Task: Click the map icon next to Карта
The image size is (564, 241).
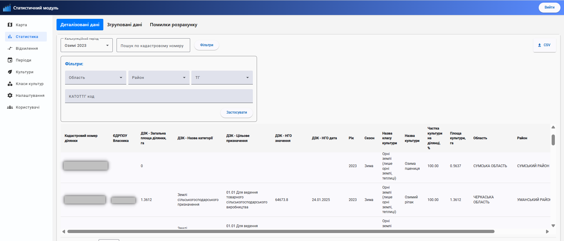Action: tap(10, 25)
